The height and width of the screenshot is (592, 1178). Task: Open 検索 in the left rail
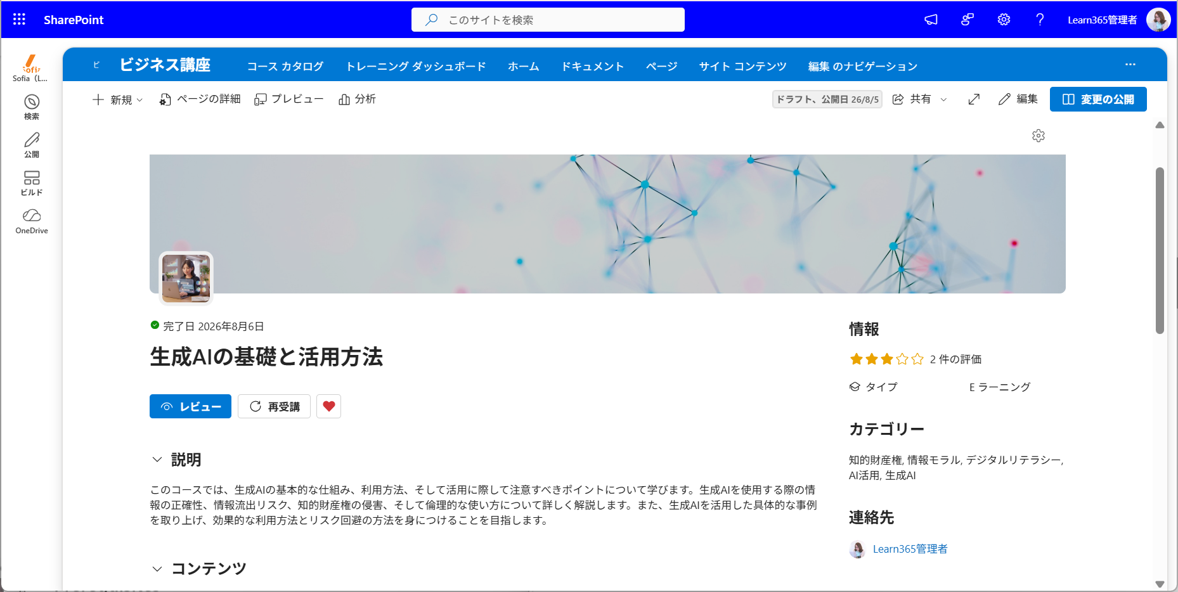(32, 107)
